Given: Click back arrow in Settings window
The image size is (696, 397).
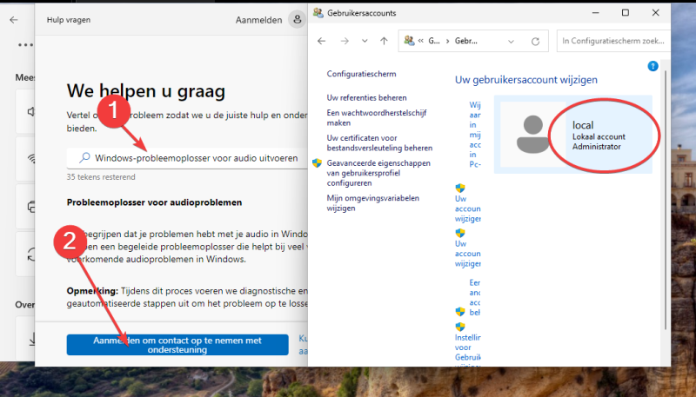Looking at the screenshot, I should [13, 19].
